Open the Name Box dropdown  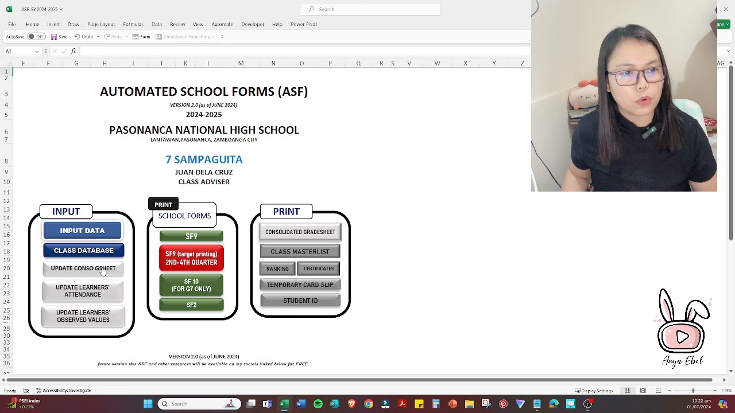[37, 52]
